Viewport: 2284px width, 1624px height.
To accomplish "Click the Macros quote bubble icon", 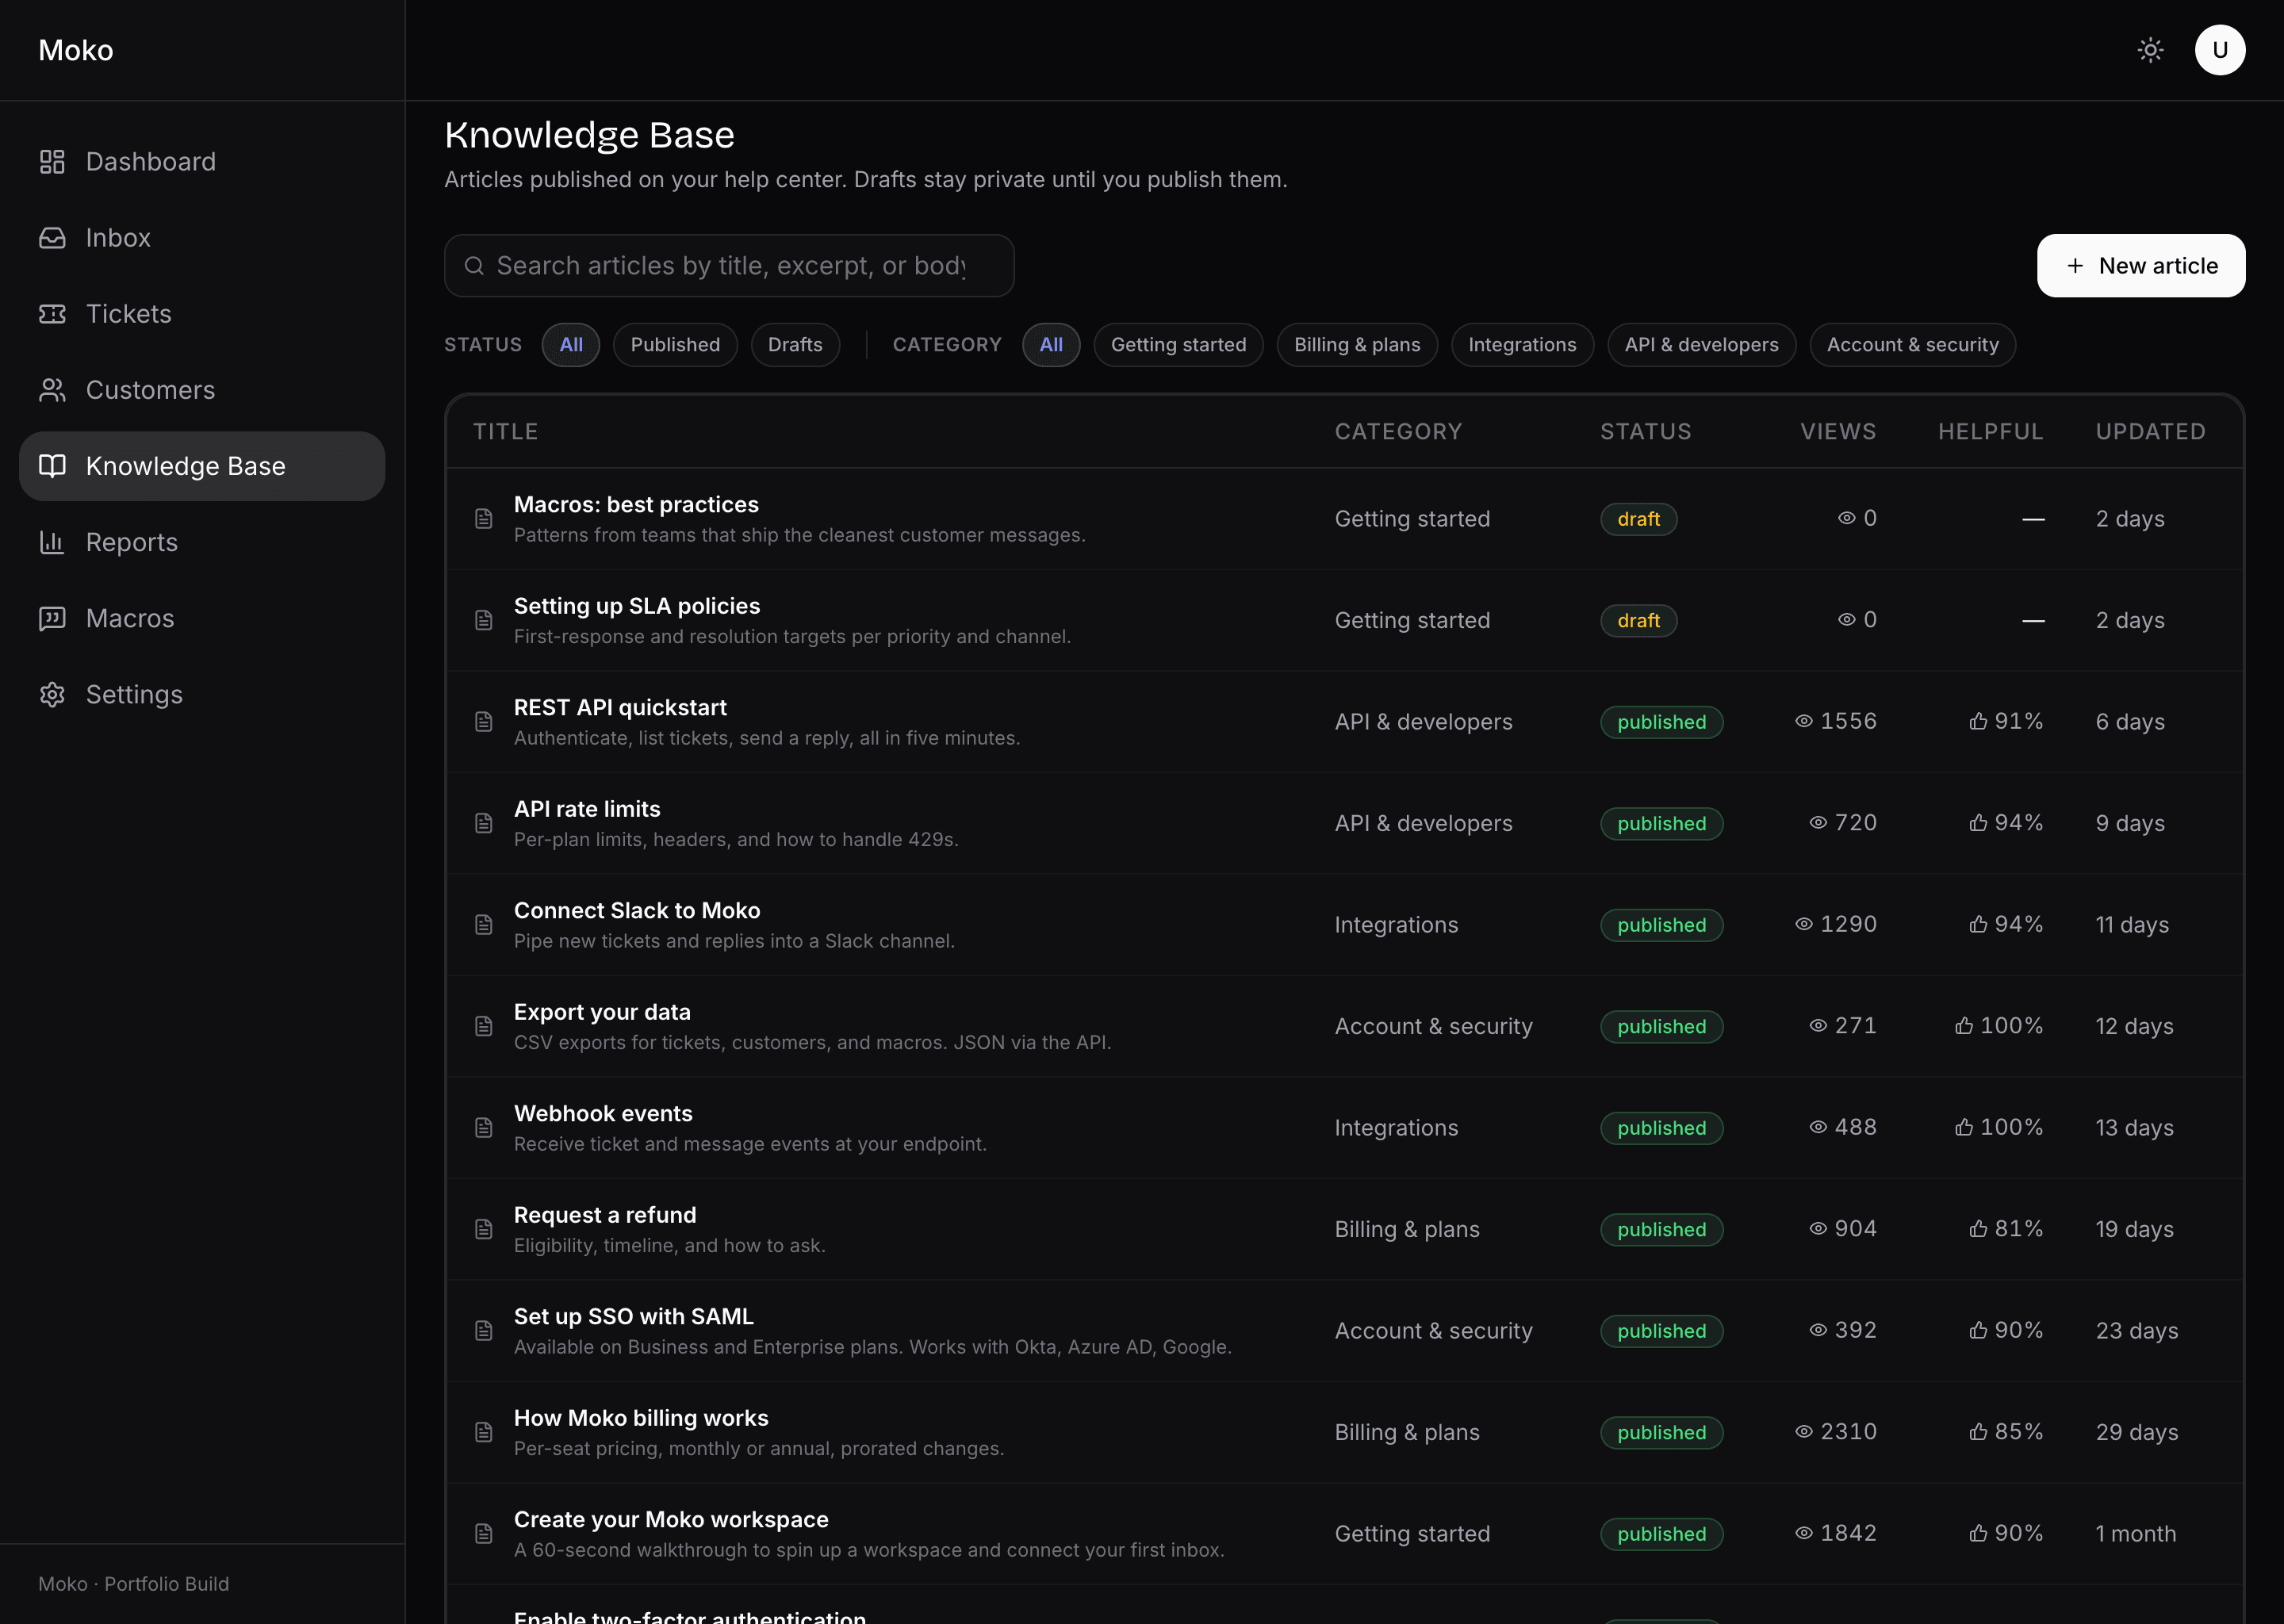I will pos(52,618).
